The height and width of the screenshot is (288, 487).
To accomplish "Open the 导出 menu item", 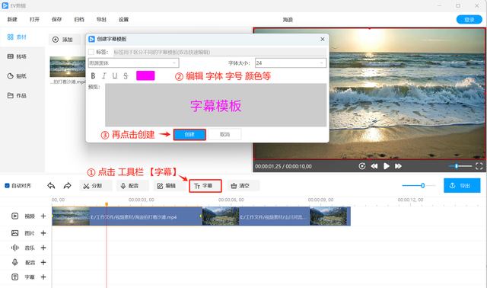I will click(101, 20).
